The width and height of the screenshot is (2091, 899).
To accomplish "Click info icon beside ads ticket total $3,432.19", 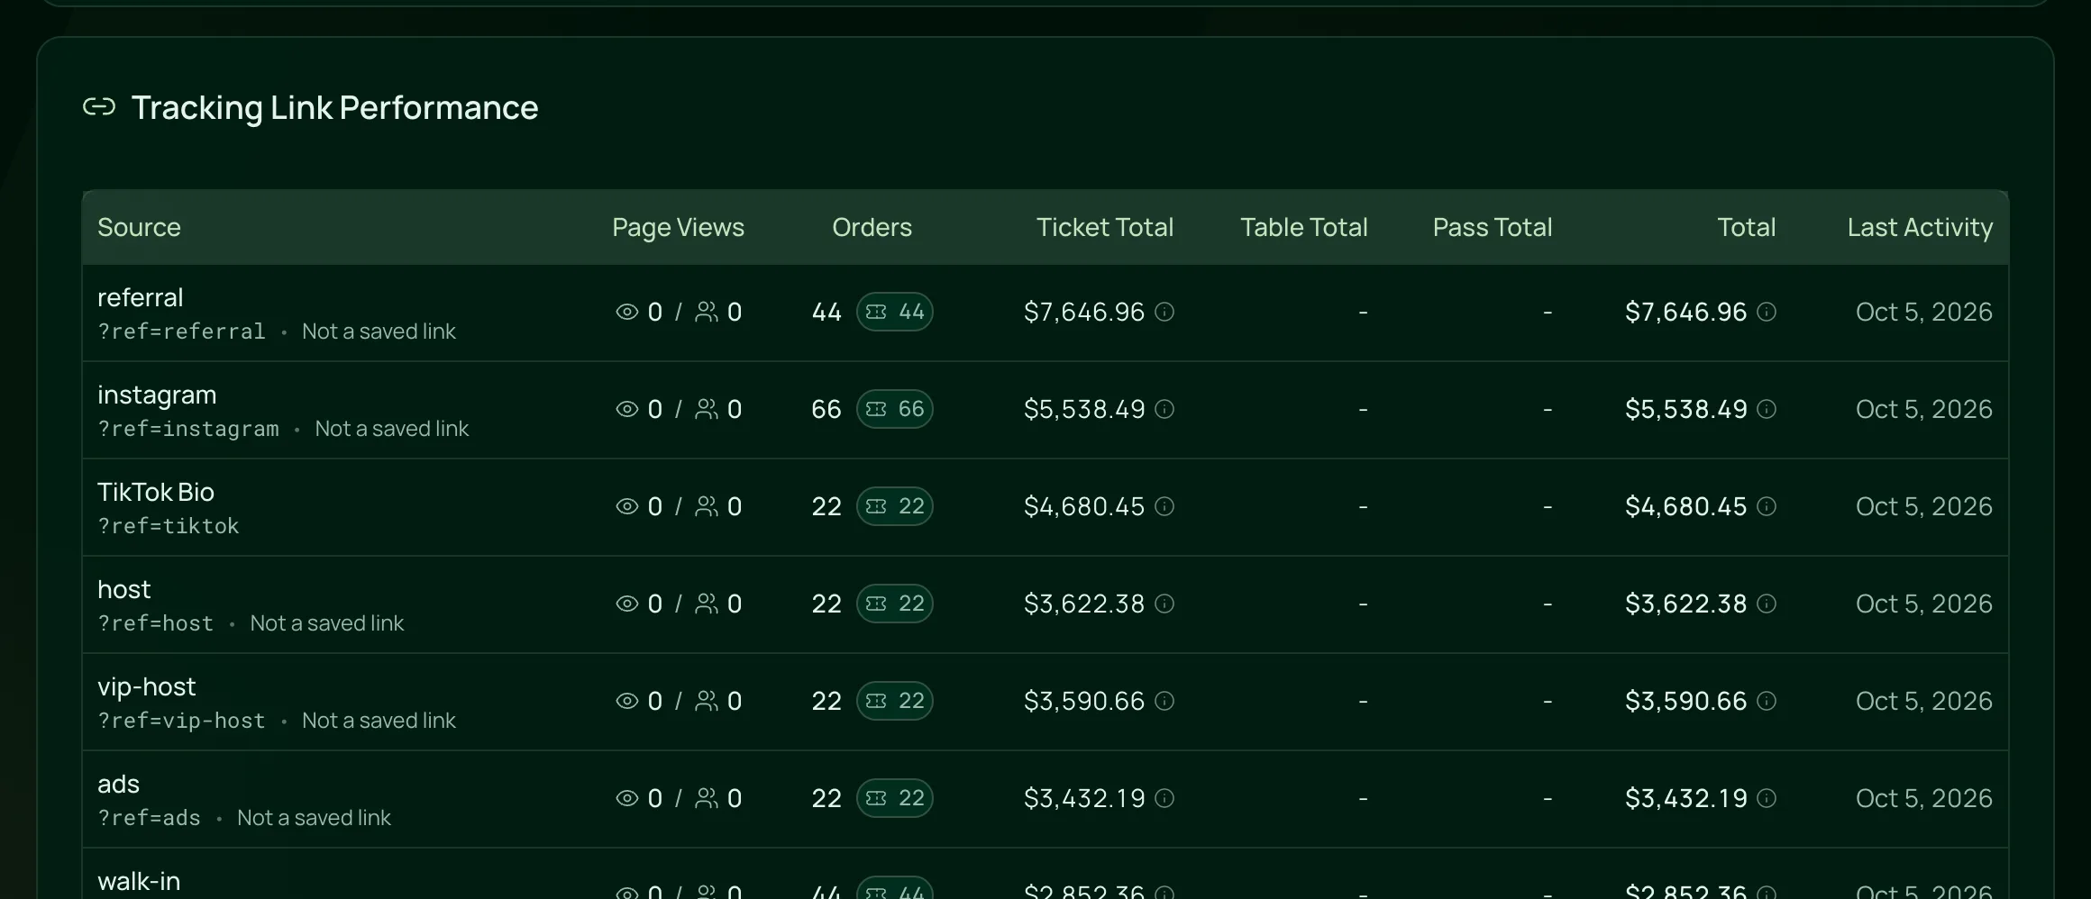I will tap(1164, 798).
